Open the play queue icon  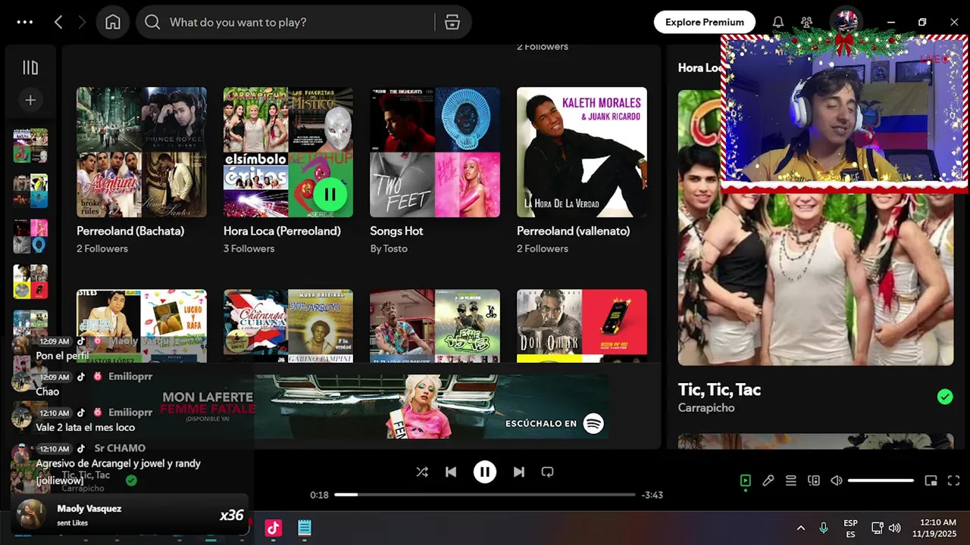[791, 481]
